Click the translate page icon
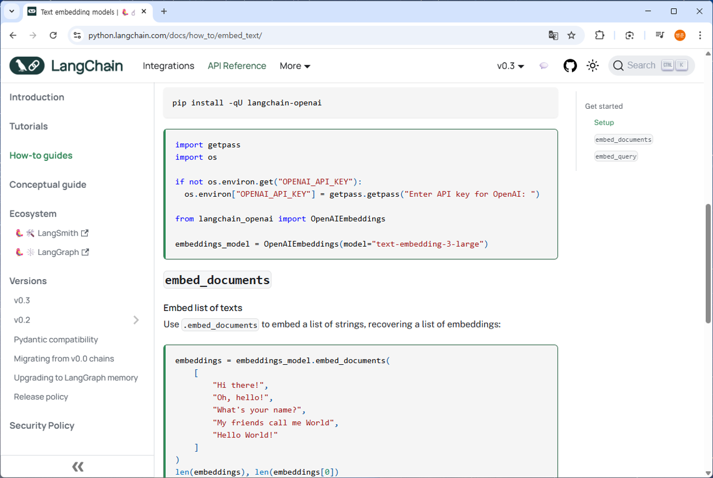 (x=553, y=35)
